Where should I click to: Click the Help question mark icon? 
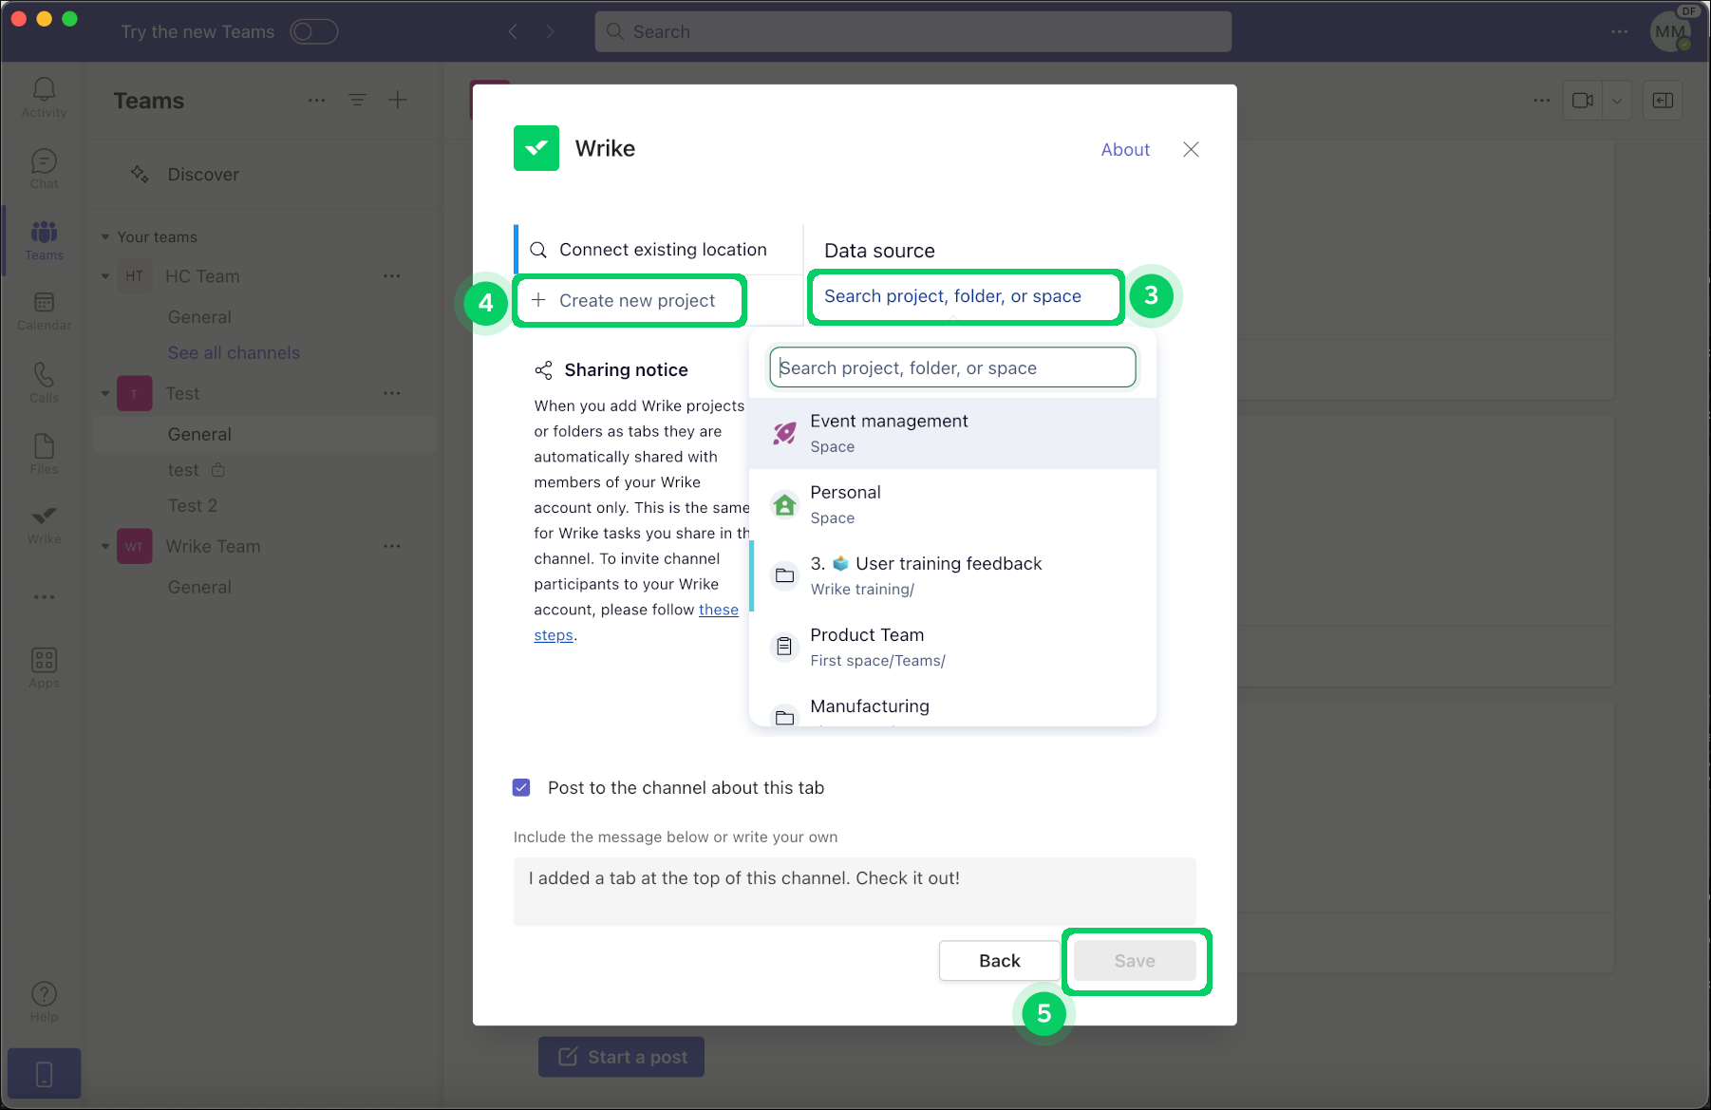(44, 1001)
